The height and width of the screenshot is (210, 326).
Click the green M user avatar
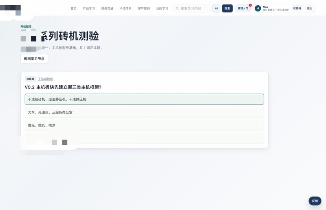[x=258, y=9]
